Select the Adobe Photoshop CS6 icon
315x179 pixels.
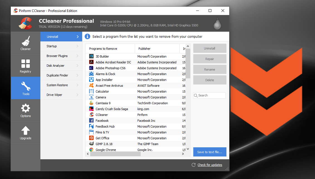tap(91, 68)
